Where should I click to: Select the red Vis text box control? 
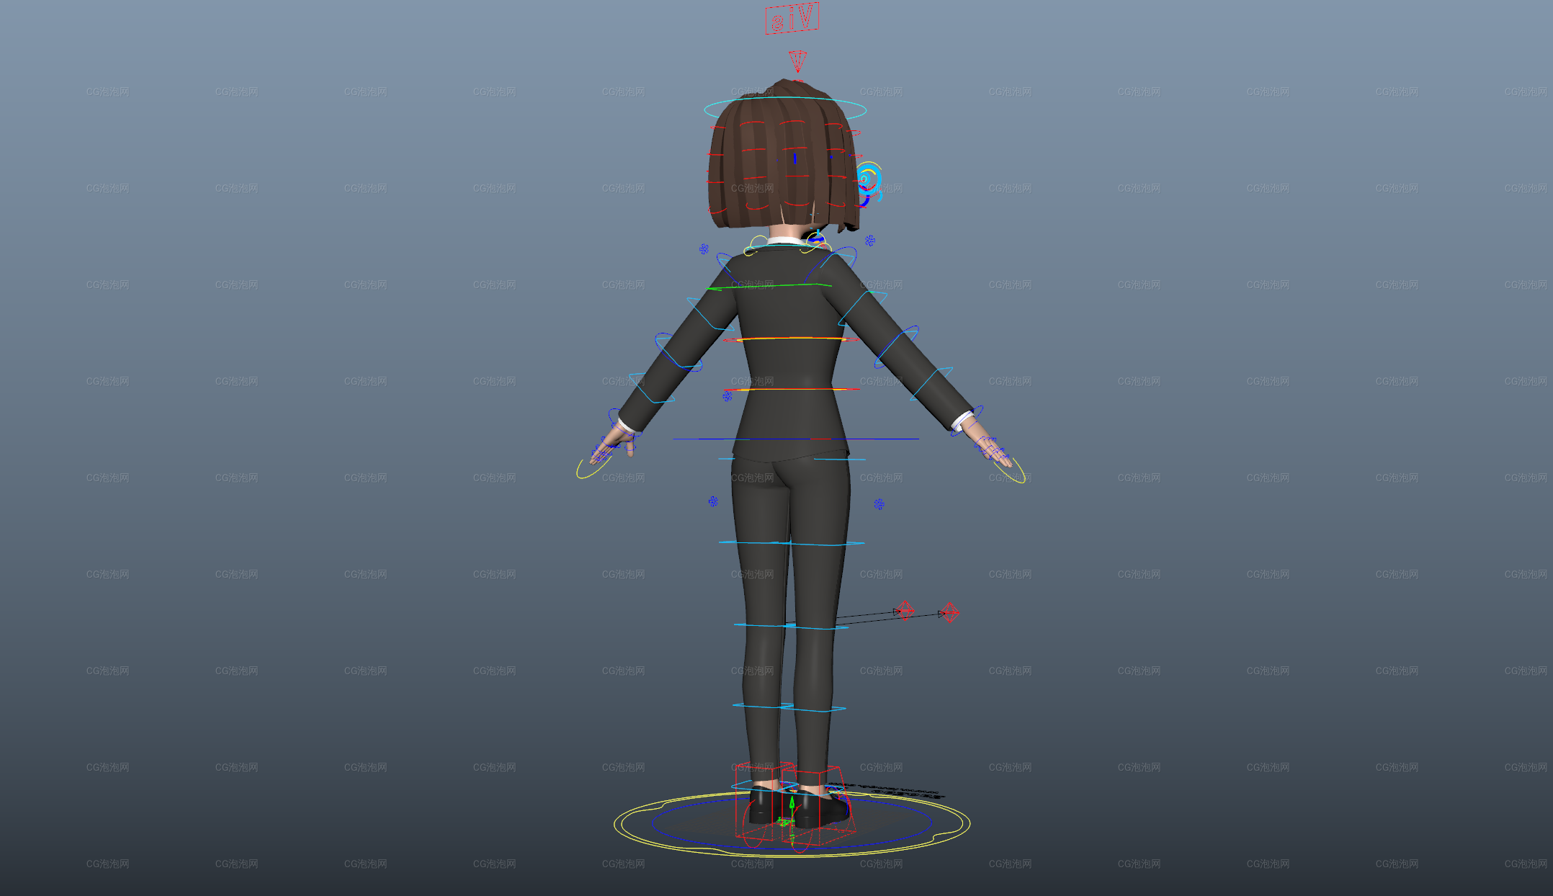point(792,18)
